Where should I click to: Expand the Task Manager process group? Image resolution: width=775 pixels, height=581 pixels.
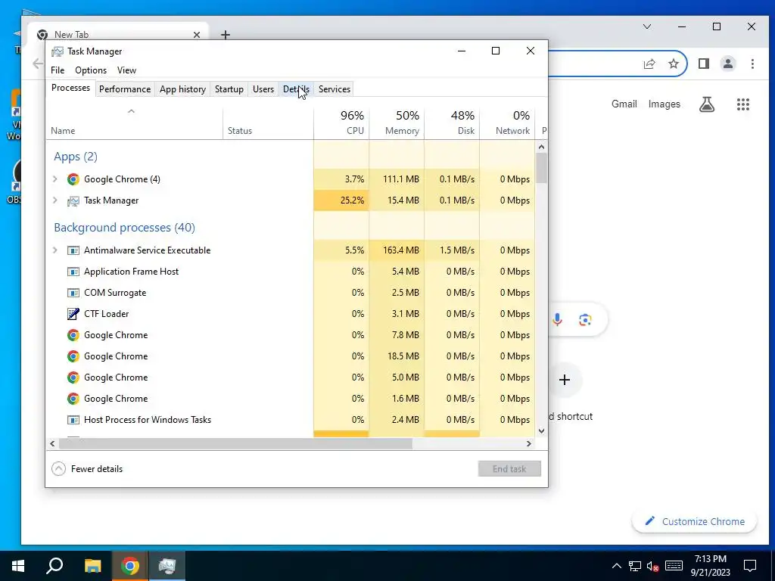tap(55, 200)
